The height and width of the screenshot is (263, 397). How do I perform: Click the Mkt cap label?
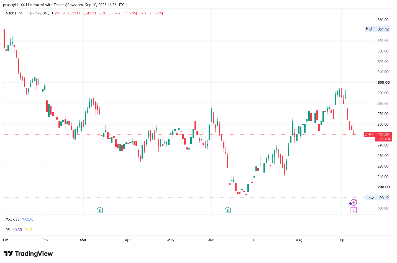12,219
